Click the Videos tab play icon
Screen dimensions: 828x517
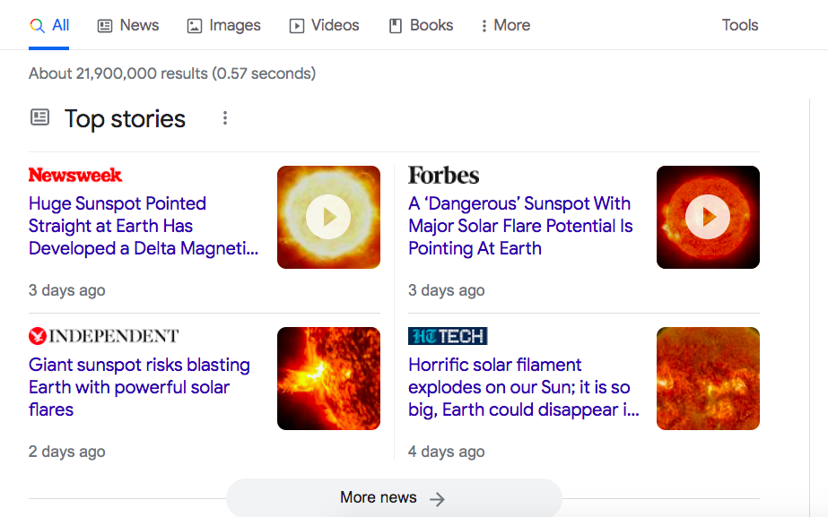[x=297, y=26]
